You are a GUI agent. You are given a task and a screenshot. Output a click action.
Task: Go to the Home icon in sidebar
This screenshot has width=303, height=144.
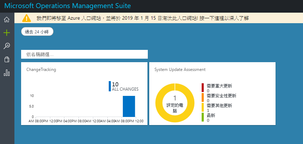point(7,20)
